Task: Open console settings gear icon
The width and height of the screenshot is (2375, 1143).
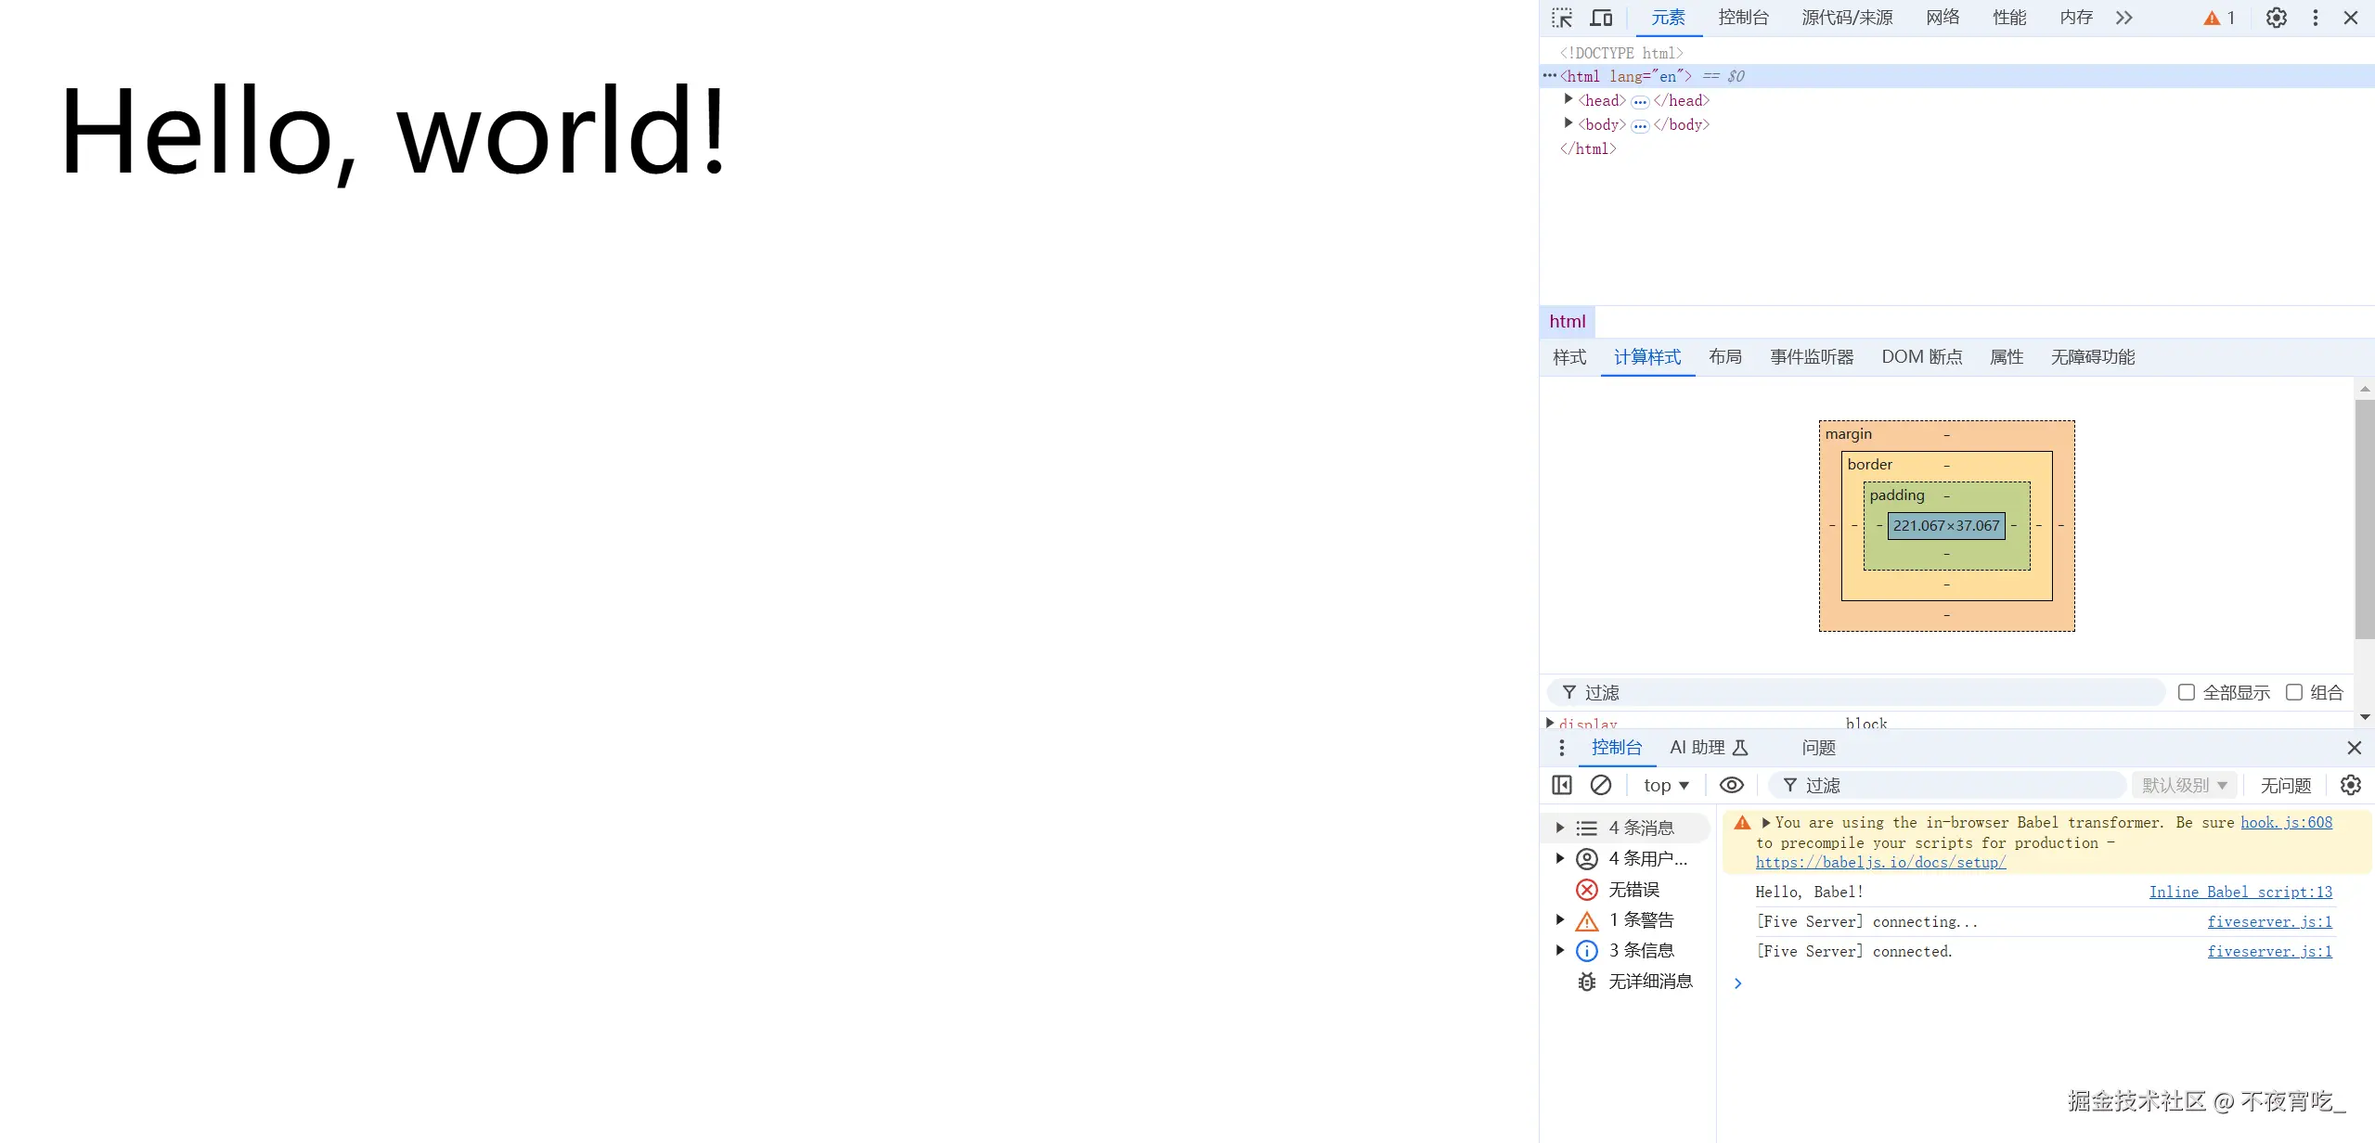Action: (x=2350, y=785)
